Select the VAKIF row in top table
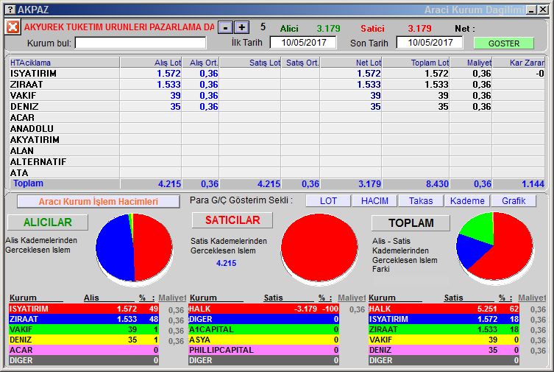Viewport: 554px width, 372px height. coord(277,96)
